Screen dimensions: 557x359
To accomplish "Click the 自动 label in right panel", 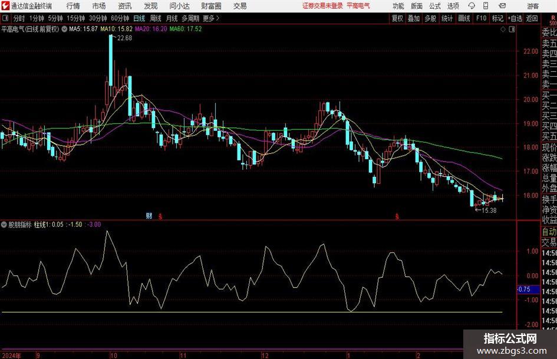I will [549, 232].
